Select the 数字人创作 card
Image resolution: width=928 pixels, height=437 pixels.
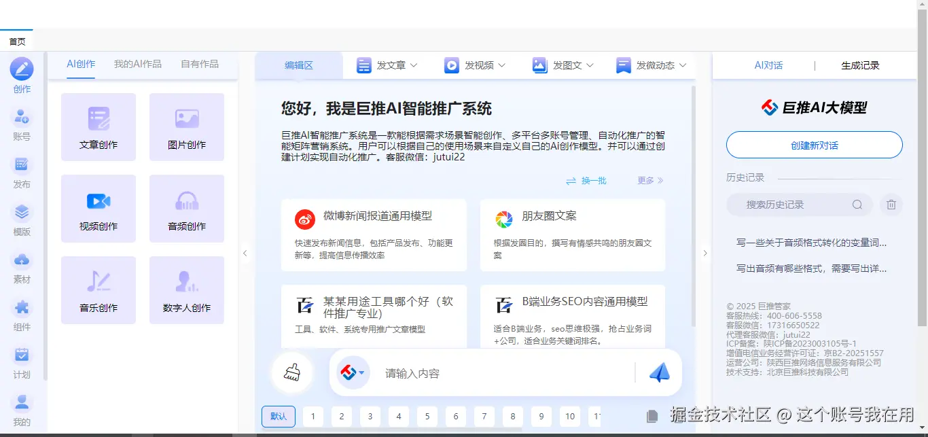pos(187,290)
